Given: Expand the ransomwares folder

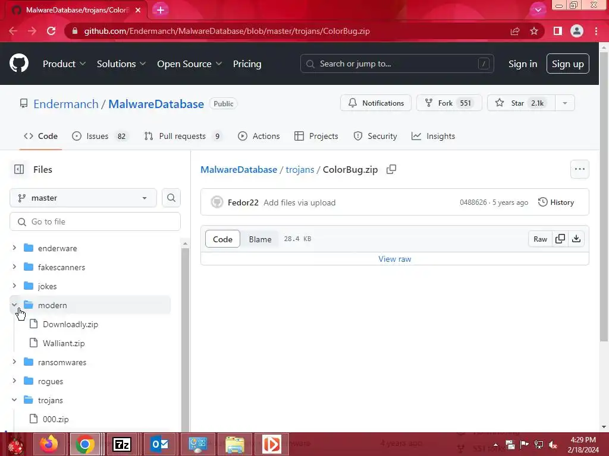Looking at the screenshot, I should click(14, 362).
